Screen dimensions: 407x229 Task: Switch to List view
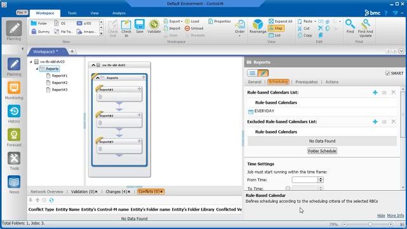tap(275, 36)
